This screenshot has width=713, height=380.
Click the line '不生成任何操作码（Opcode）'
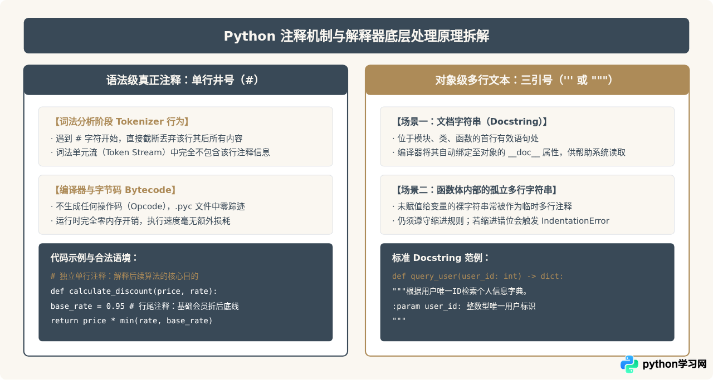[x=148, y=206]
